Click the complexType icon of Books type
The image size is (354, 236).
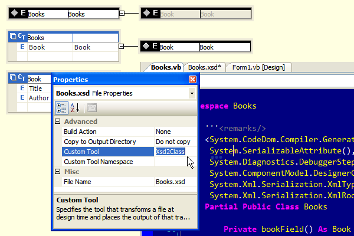(x=13, y=36)
